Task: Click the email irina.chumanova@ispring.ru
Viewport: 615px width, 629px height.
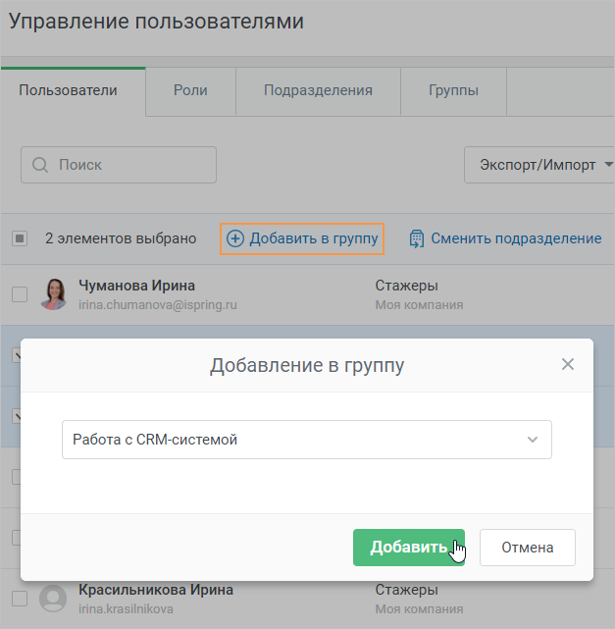Action: pos(158,305)
